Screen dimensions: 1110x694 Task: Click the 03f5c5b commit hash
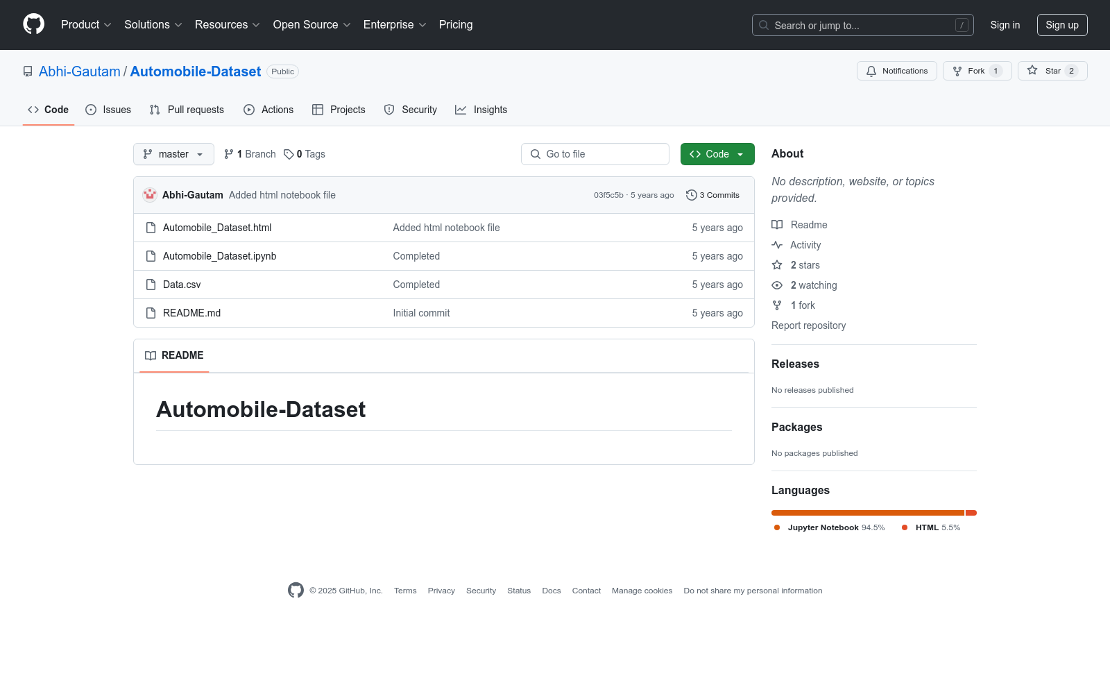[x=608, y=195]
